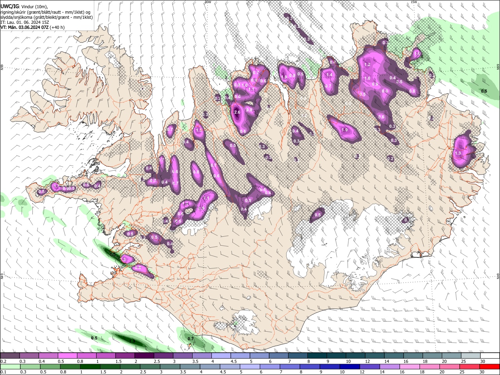Click the 1.5 snowfall value on the map
This screenshot has width=500, height=375.
point(198,130)
